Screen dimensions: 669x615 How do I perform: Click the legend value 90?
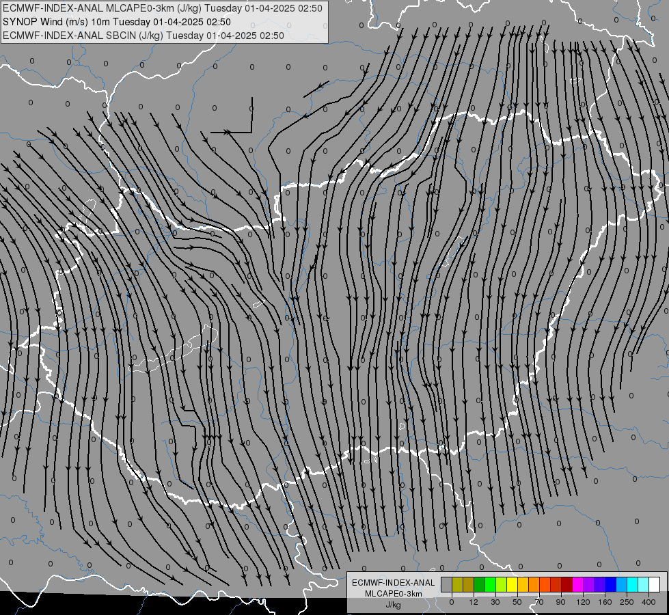tap(560, 602)
